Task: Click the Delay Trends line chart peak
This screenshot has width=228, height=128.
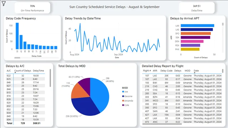Action: (x=80, y=23)
